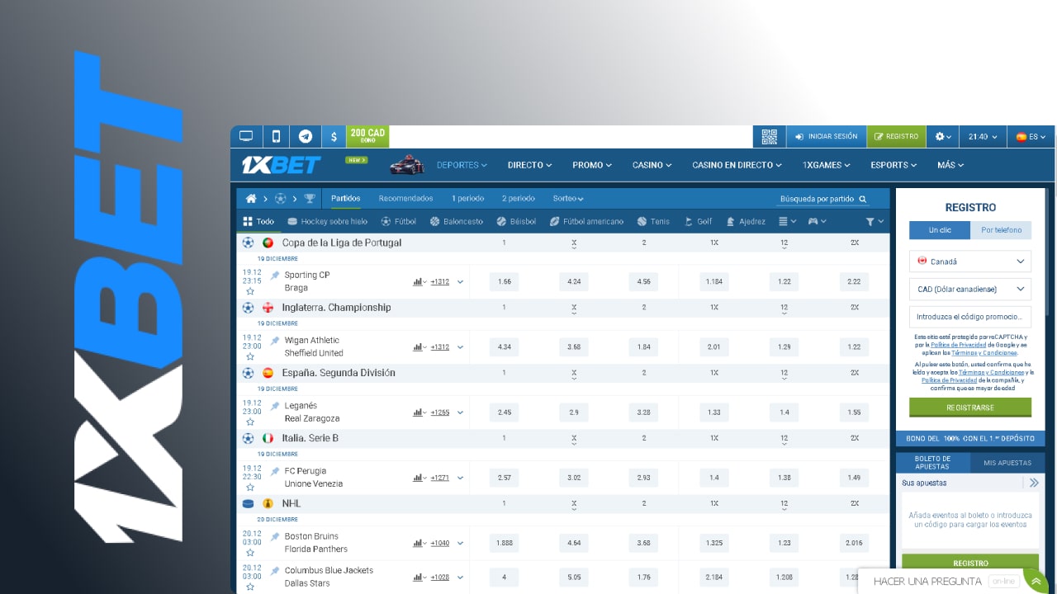Open the Telegram icon in the top bar
Viewport: 1057px width, 594px height.
[306, 135]
